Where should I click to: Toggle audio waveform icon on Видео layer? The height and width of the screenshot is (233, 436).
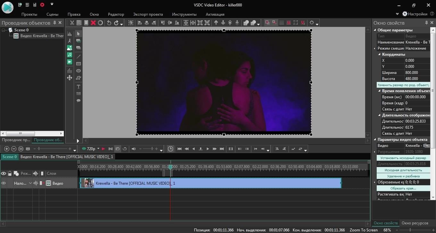[x=35, y=183]
